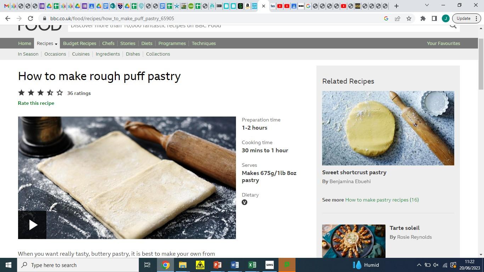Select the second rating star
This screenshot has width=484, height=272.
pos(31,93)
